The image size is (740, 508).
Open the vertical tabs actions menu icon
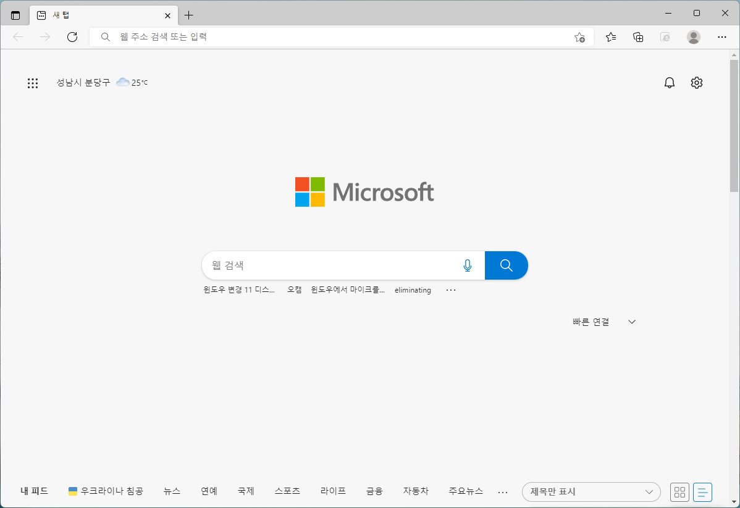point(15,15)
